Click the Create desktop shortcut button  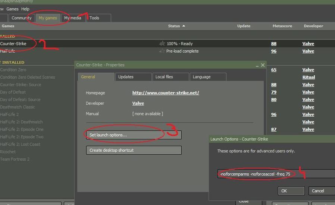[134, 150]
